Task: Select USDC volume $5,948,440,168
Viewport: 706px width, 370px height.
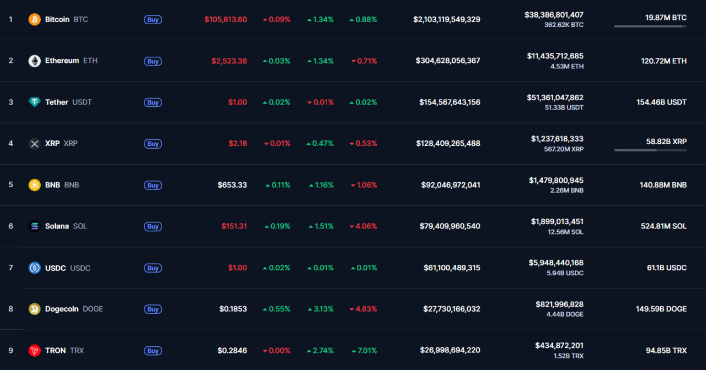Action: click(x=556, y=263)
